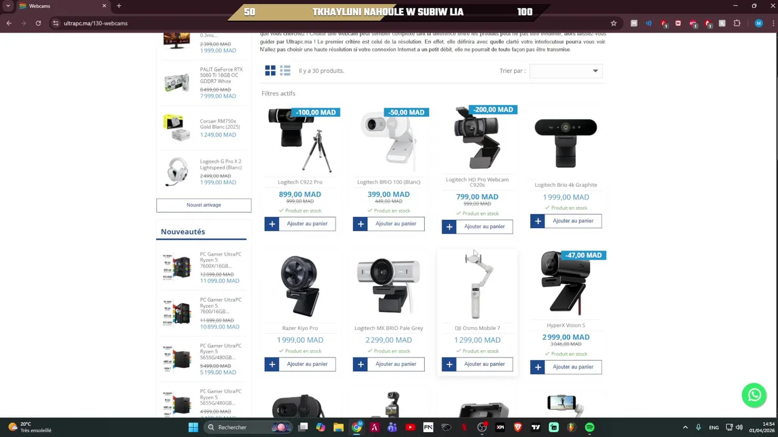This screenshot has width=778, height=437.
Task: Switch to list view of products
Action: [x=285, y=70]
